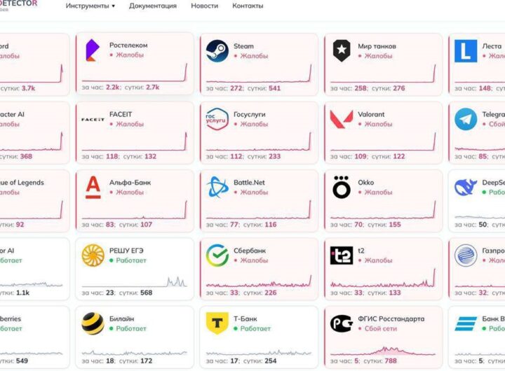The width and height of the screenshot is (505, 371).
Task: Expand the Инструменты dropdown menu
Action: [90, 6]
